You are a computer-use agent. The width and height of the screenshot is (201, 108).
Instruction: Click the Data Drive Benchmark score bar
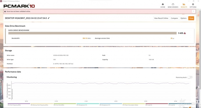[x=92, y=33]
